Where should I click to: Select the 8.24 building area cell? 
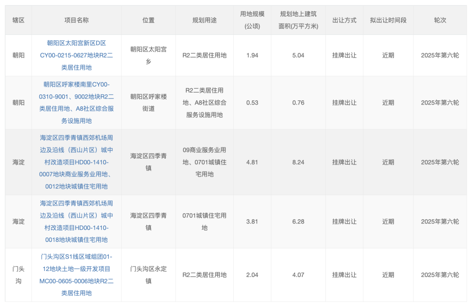pyautogui.click(x=298, y=162)
